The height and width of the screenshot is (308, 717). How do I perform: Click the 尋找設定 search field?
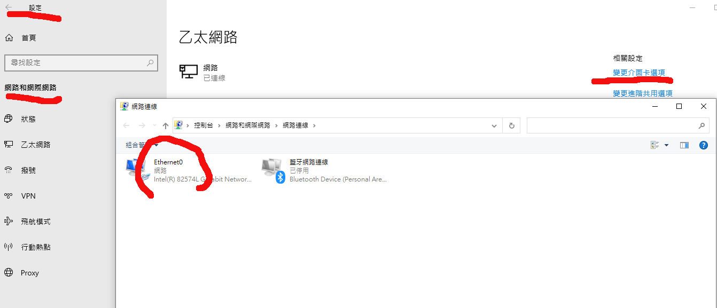click(x=75, y=62)
